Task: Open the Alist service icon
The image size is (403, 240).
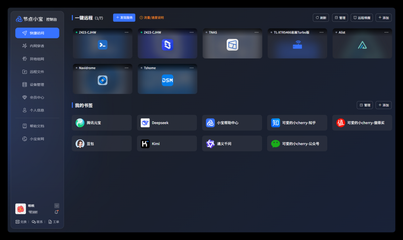Action: tap(362, 45)
